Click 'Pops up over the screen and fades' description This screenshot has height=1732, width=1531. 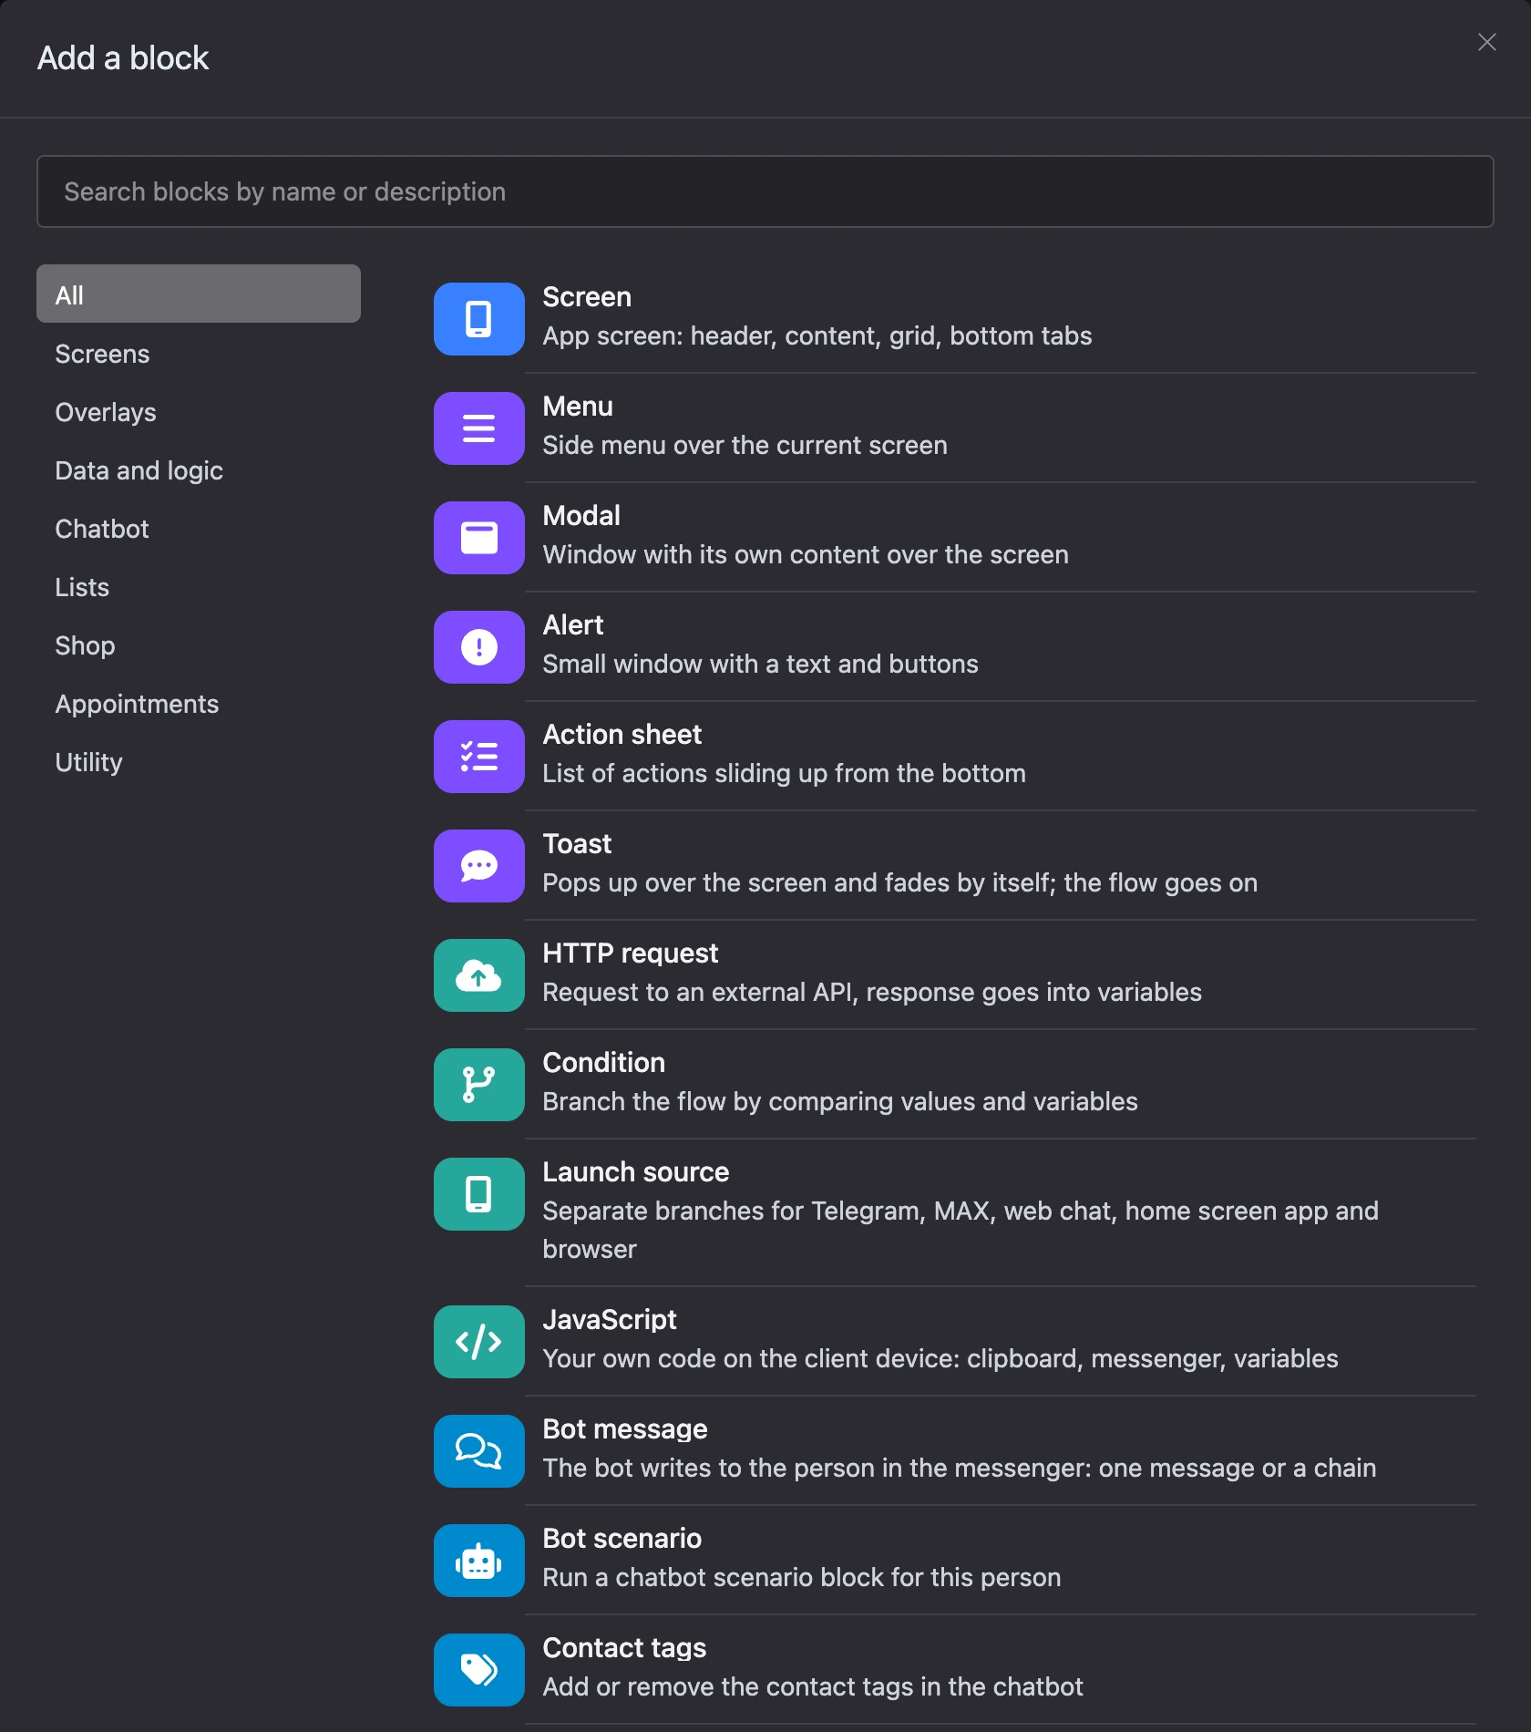(x=899, y=883)
